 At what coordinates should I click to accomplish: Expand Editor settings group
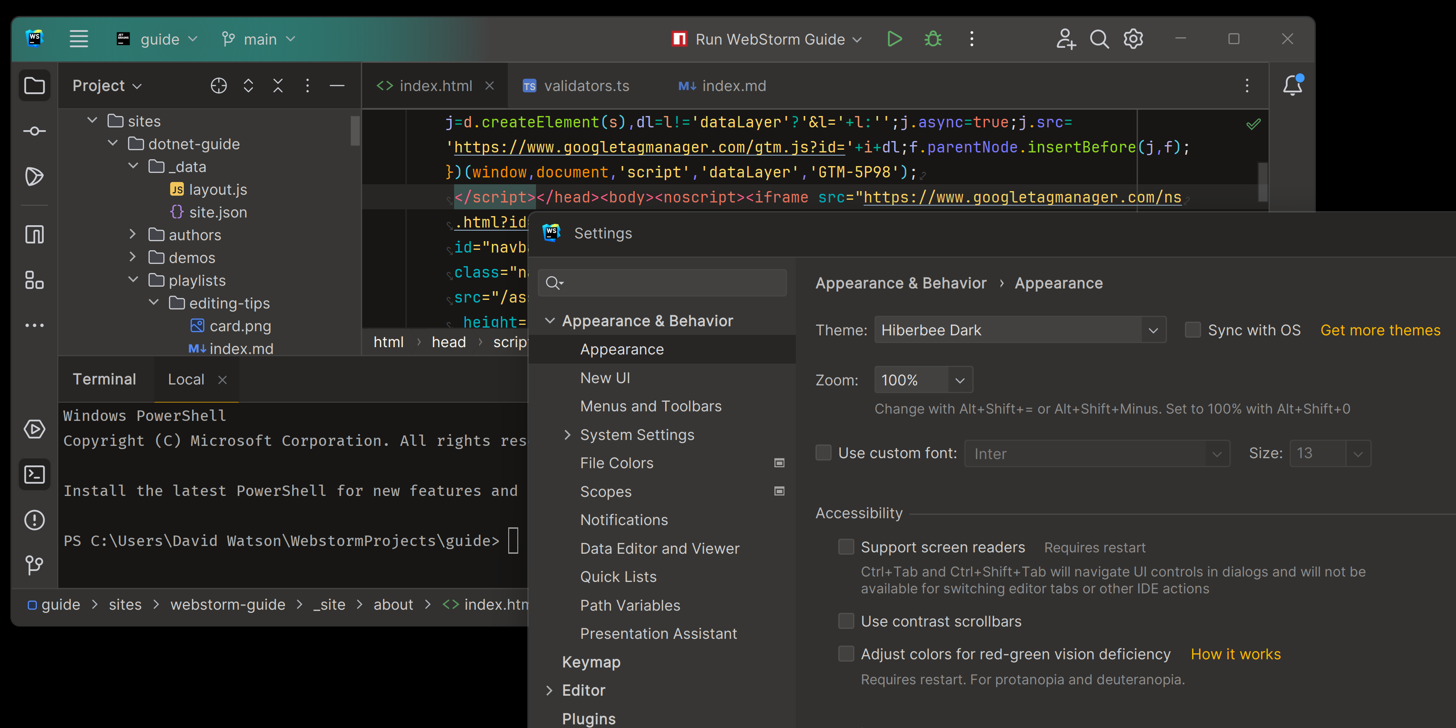point(549,690)
